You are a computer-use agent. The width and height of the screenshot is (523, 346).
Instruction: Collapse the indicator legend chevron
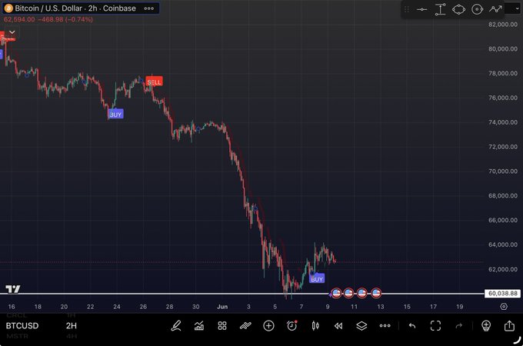point(12,32)
